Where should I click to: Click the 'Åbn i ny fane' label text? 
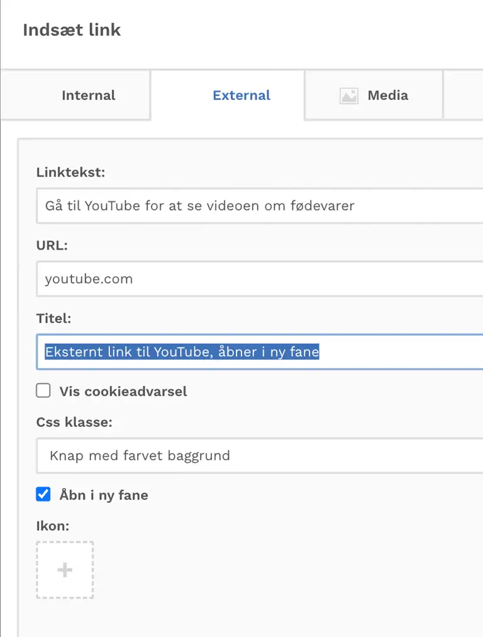point(104,496)
